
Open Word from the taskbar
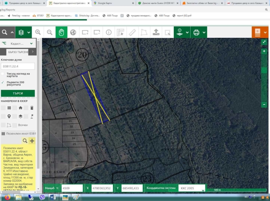pyautogui.click(x=53, y=197)
